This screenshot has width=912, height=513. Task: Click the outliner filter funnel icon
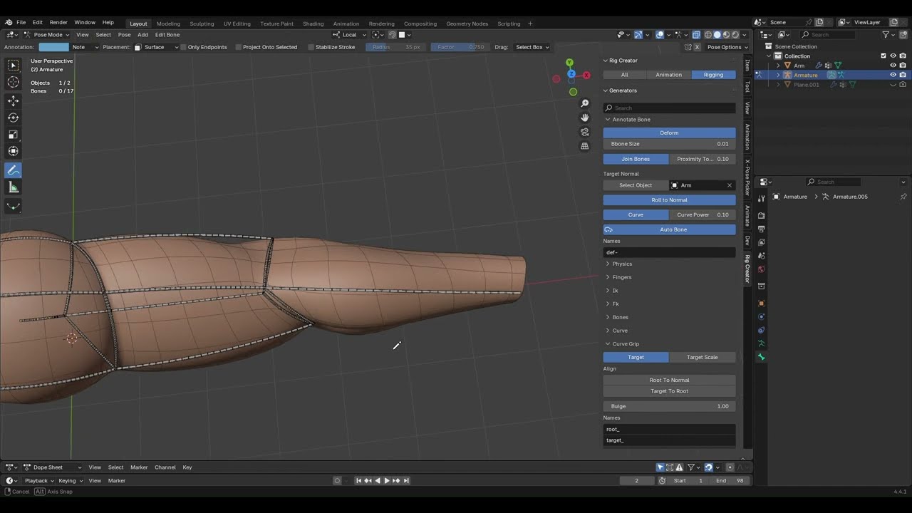pyautogui.click(x=886, y=34)
